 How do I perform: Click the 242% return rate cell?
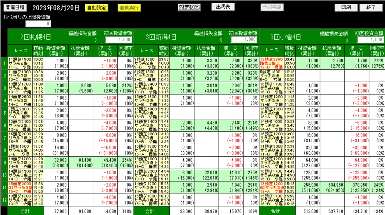click(125, 88)
